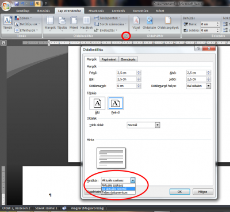Open the Levelezés ribbon tab

pyautogui.click(x=118, y=11)
